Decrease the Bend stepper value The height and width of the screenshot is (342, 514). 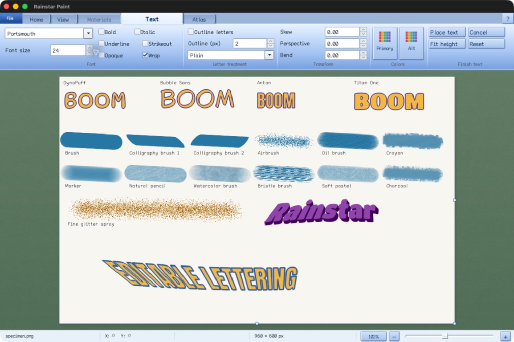[x=363, y=57]
